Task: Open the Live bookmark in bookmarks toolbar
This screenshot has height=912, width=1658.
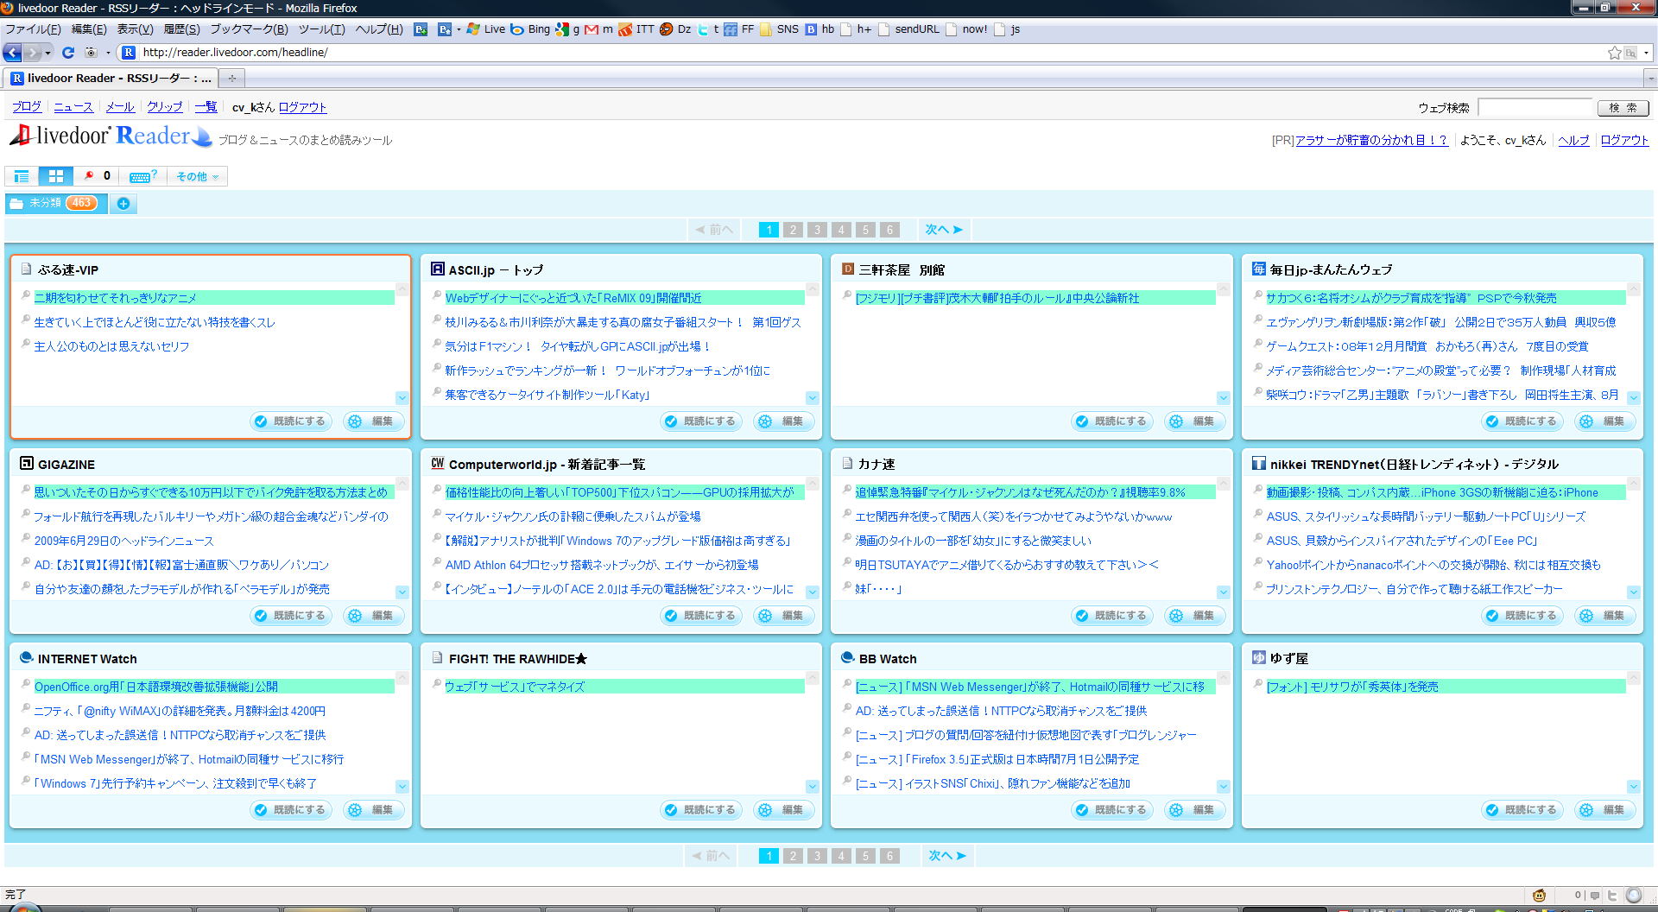Action: 486,29
